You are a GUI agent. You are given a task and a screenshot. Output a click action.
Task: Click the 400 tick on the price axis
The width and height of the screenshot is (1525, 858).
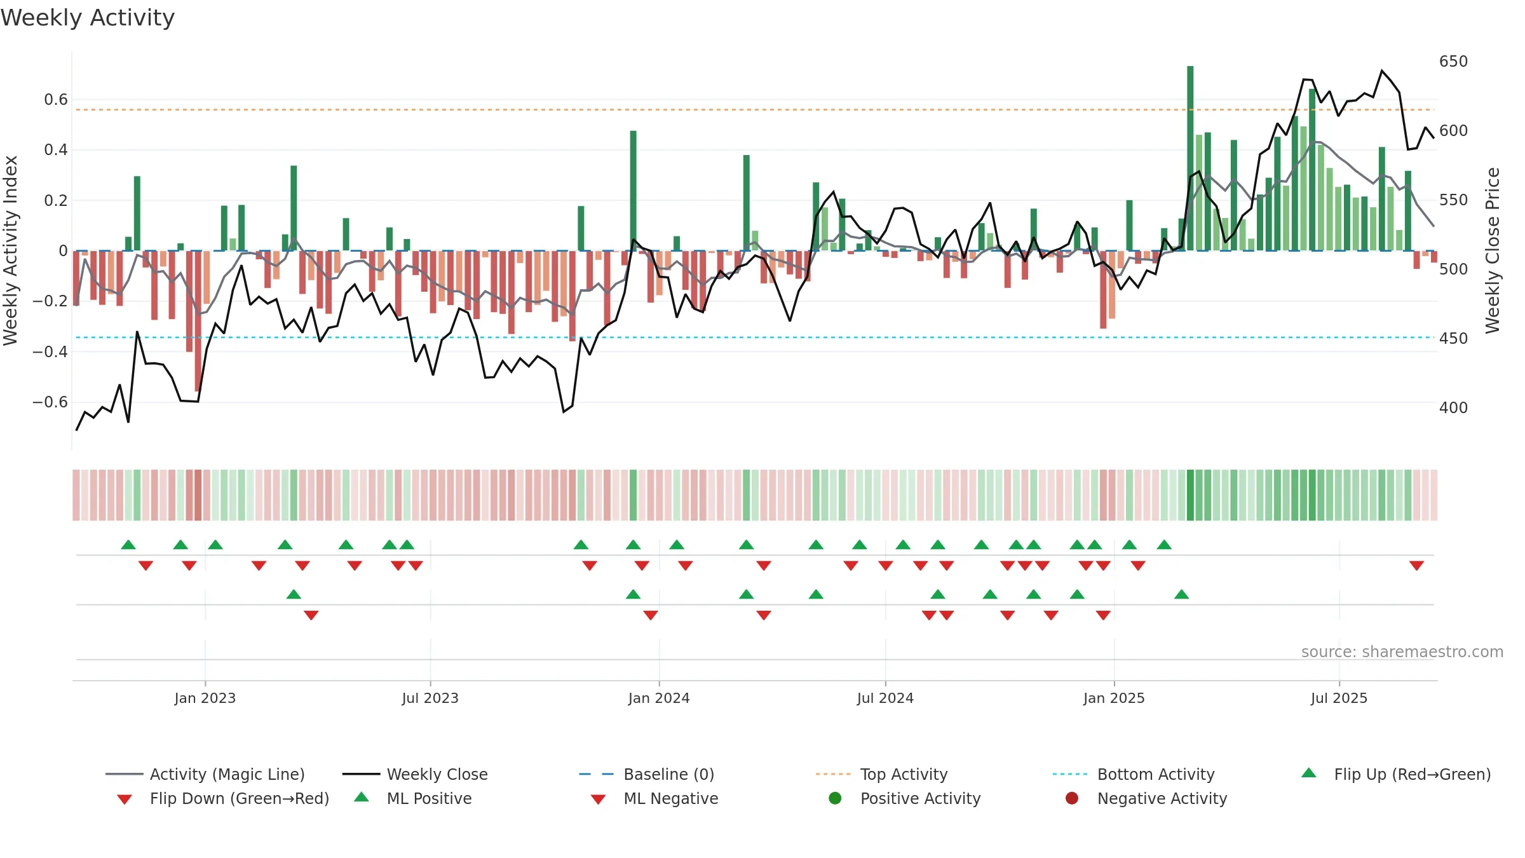tap(1454, 408)
